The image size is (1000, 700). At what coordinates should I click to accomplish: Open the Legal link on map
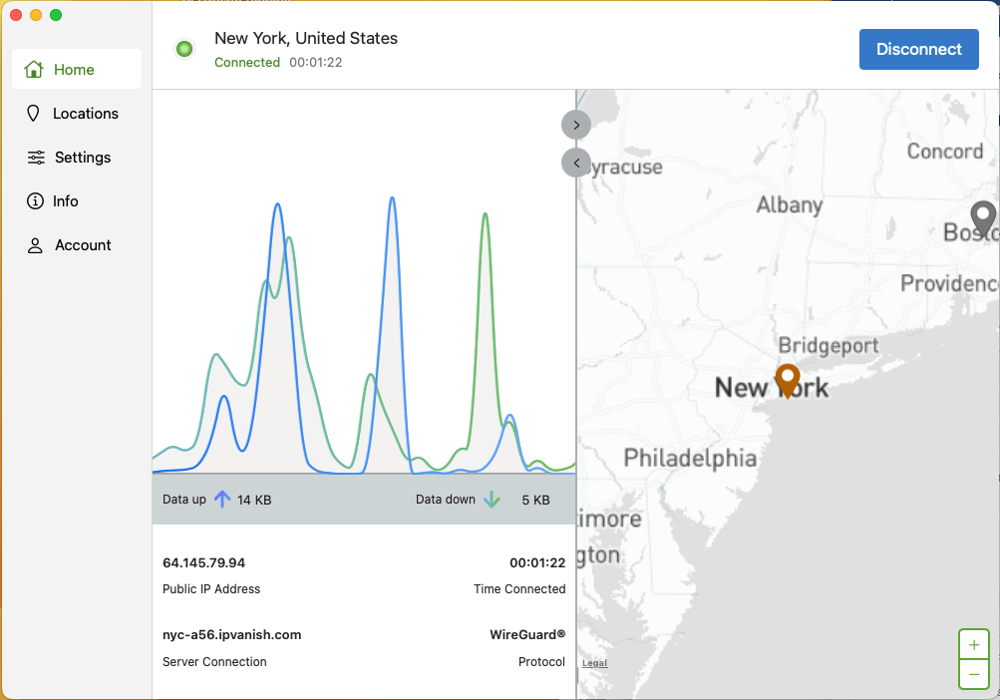594,663
